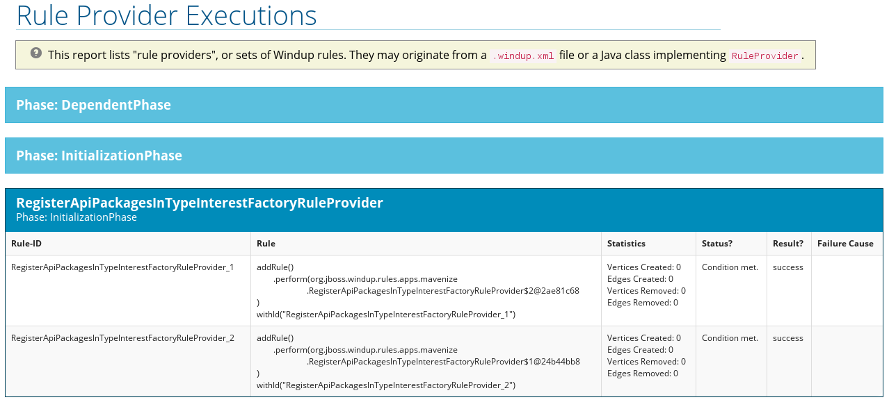This screenshot has width=889, height=402.
Task: Click the Status? column header
Action: [716, 243]
